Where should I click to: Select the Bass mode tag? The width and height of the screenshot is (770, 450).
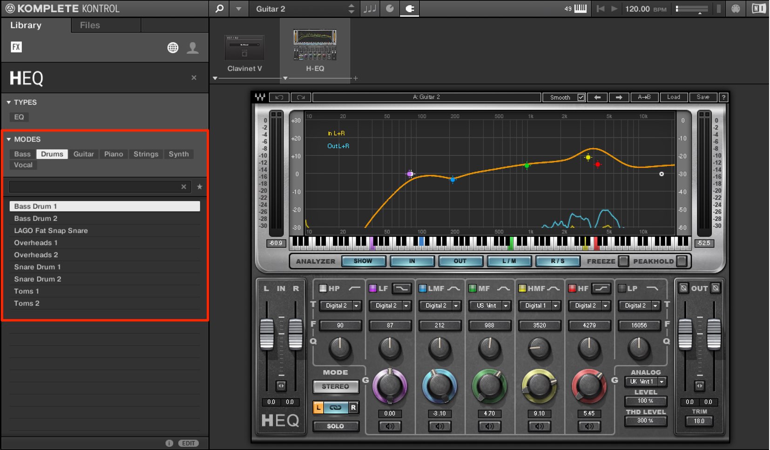coord(22,154)
